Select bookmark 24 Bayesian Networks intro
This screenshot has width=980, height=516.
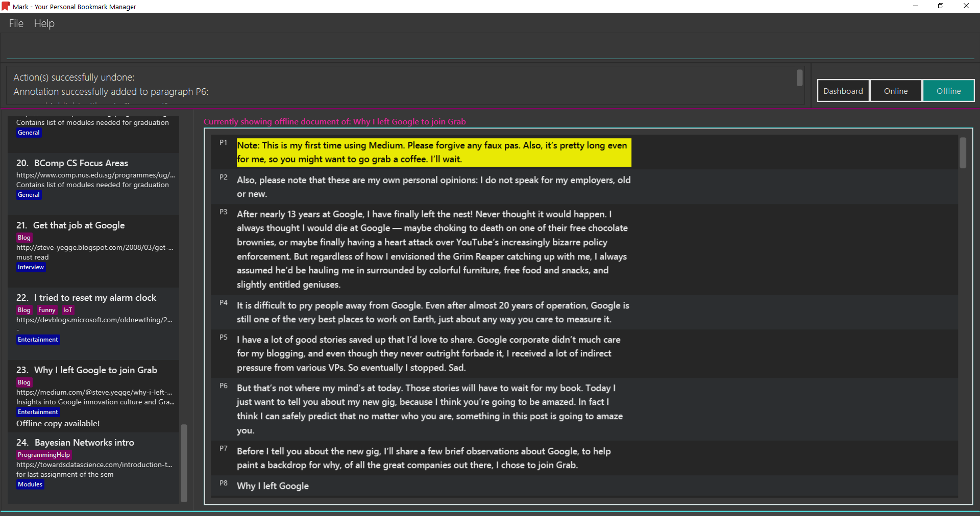point(93,468)
